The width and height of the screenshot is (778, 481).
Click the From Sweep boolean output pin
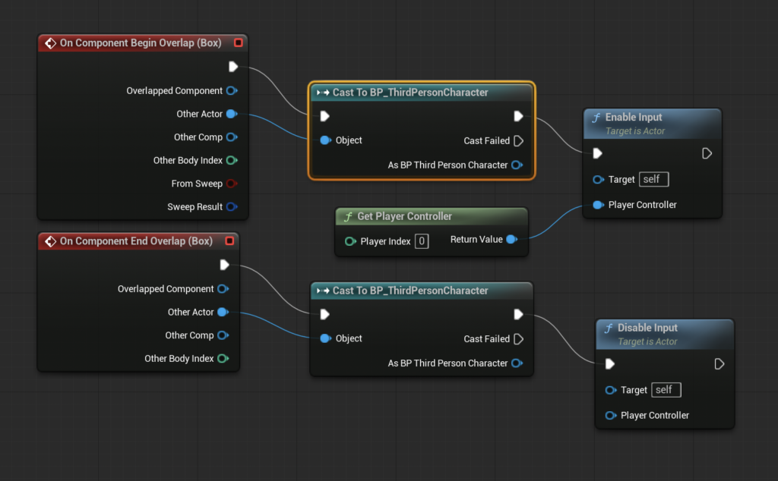232,184
